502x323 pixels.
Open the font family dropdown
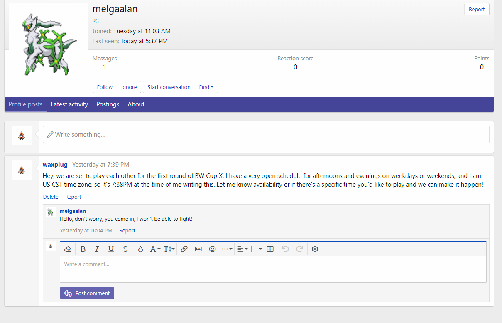[155, 249]
